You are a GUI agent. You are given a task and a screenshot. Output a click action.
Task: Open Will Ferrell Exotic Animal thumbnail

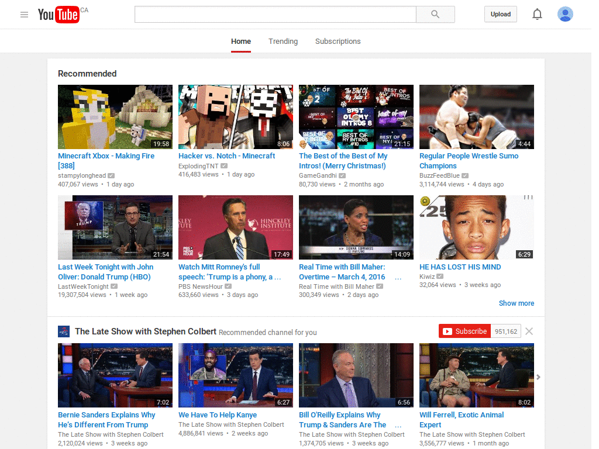(477, 375)
